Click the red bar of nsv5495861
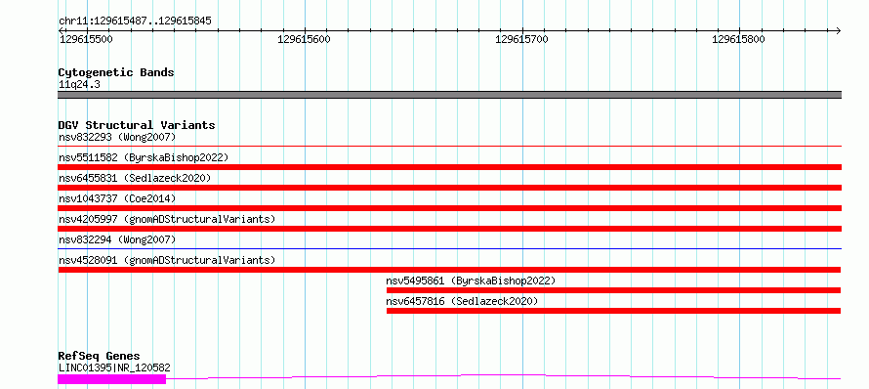 (x=613, y=290)
